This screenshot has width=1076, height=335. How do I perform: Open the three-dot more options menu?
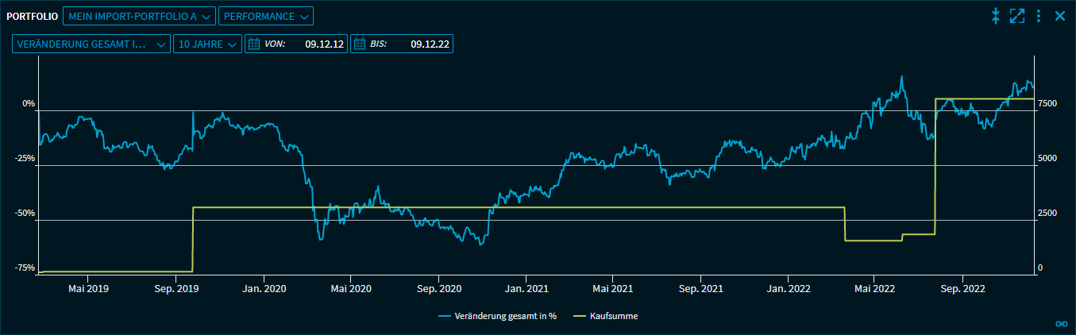[1039, 16]
